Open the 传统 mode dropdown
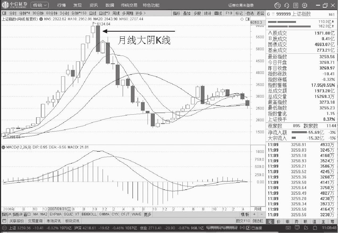The image size is (338, 233). click(40, 5)
